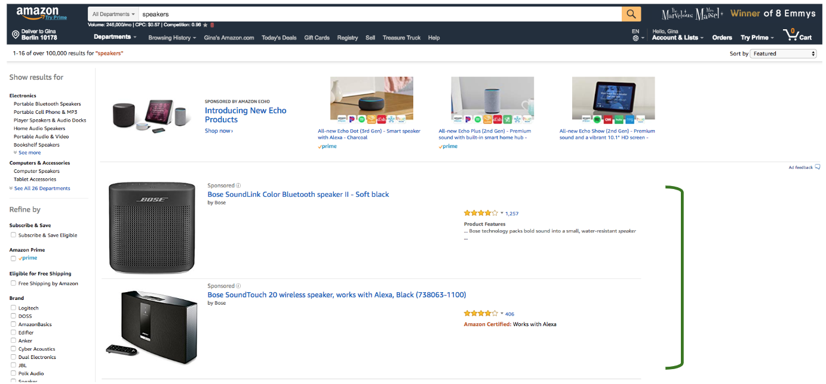Click info icon beside SoundLink Sponsored label
The width and height of the screenshot is (826, 384).
pyautogui.click(x=238, y=185)
